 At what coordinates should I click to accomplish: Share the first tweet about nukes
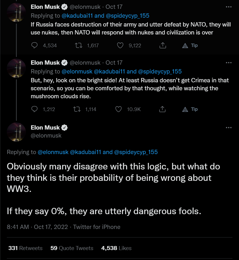tap(163, 45)
